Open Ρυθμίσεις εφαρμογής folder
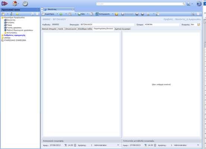 15,35
